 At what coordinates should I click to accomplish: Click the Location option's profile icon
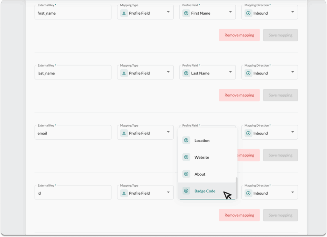point(186,140)
